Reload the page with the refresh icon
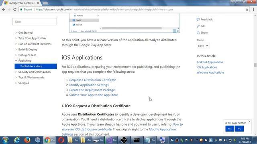The height and width of the screenshot is (144, 257). coord(15,10)
